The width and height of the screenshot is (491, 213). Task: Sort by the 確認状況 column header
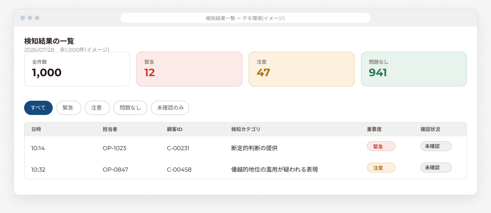(430, 130)
